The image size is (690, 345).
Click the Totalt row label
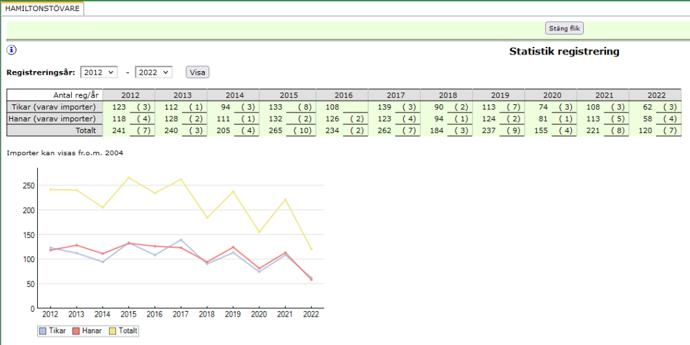(x=55, y=130)
